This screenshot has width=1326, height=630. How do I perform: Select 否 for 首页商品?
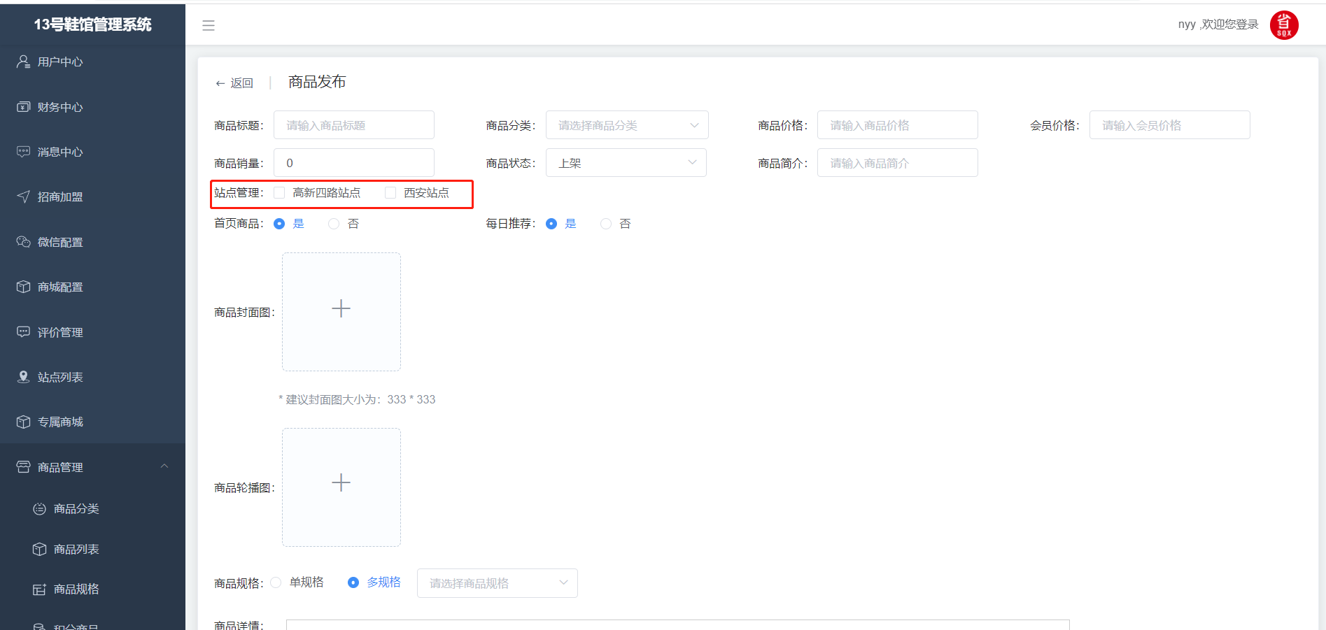point(334,224)
